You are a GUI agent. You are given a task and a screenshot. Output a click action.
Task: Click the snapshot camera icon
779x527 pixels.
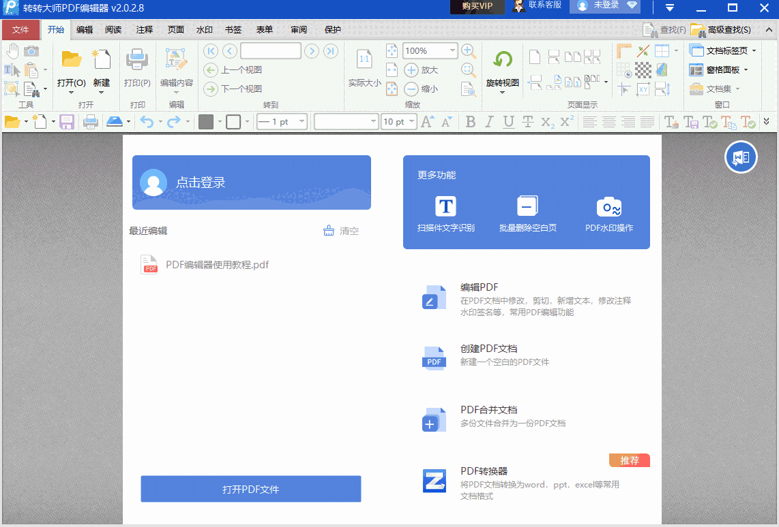(x=30, y=50)
